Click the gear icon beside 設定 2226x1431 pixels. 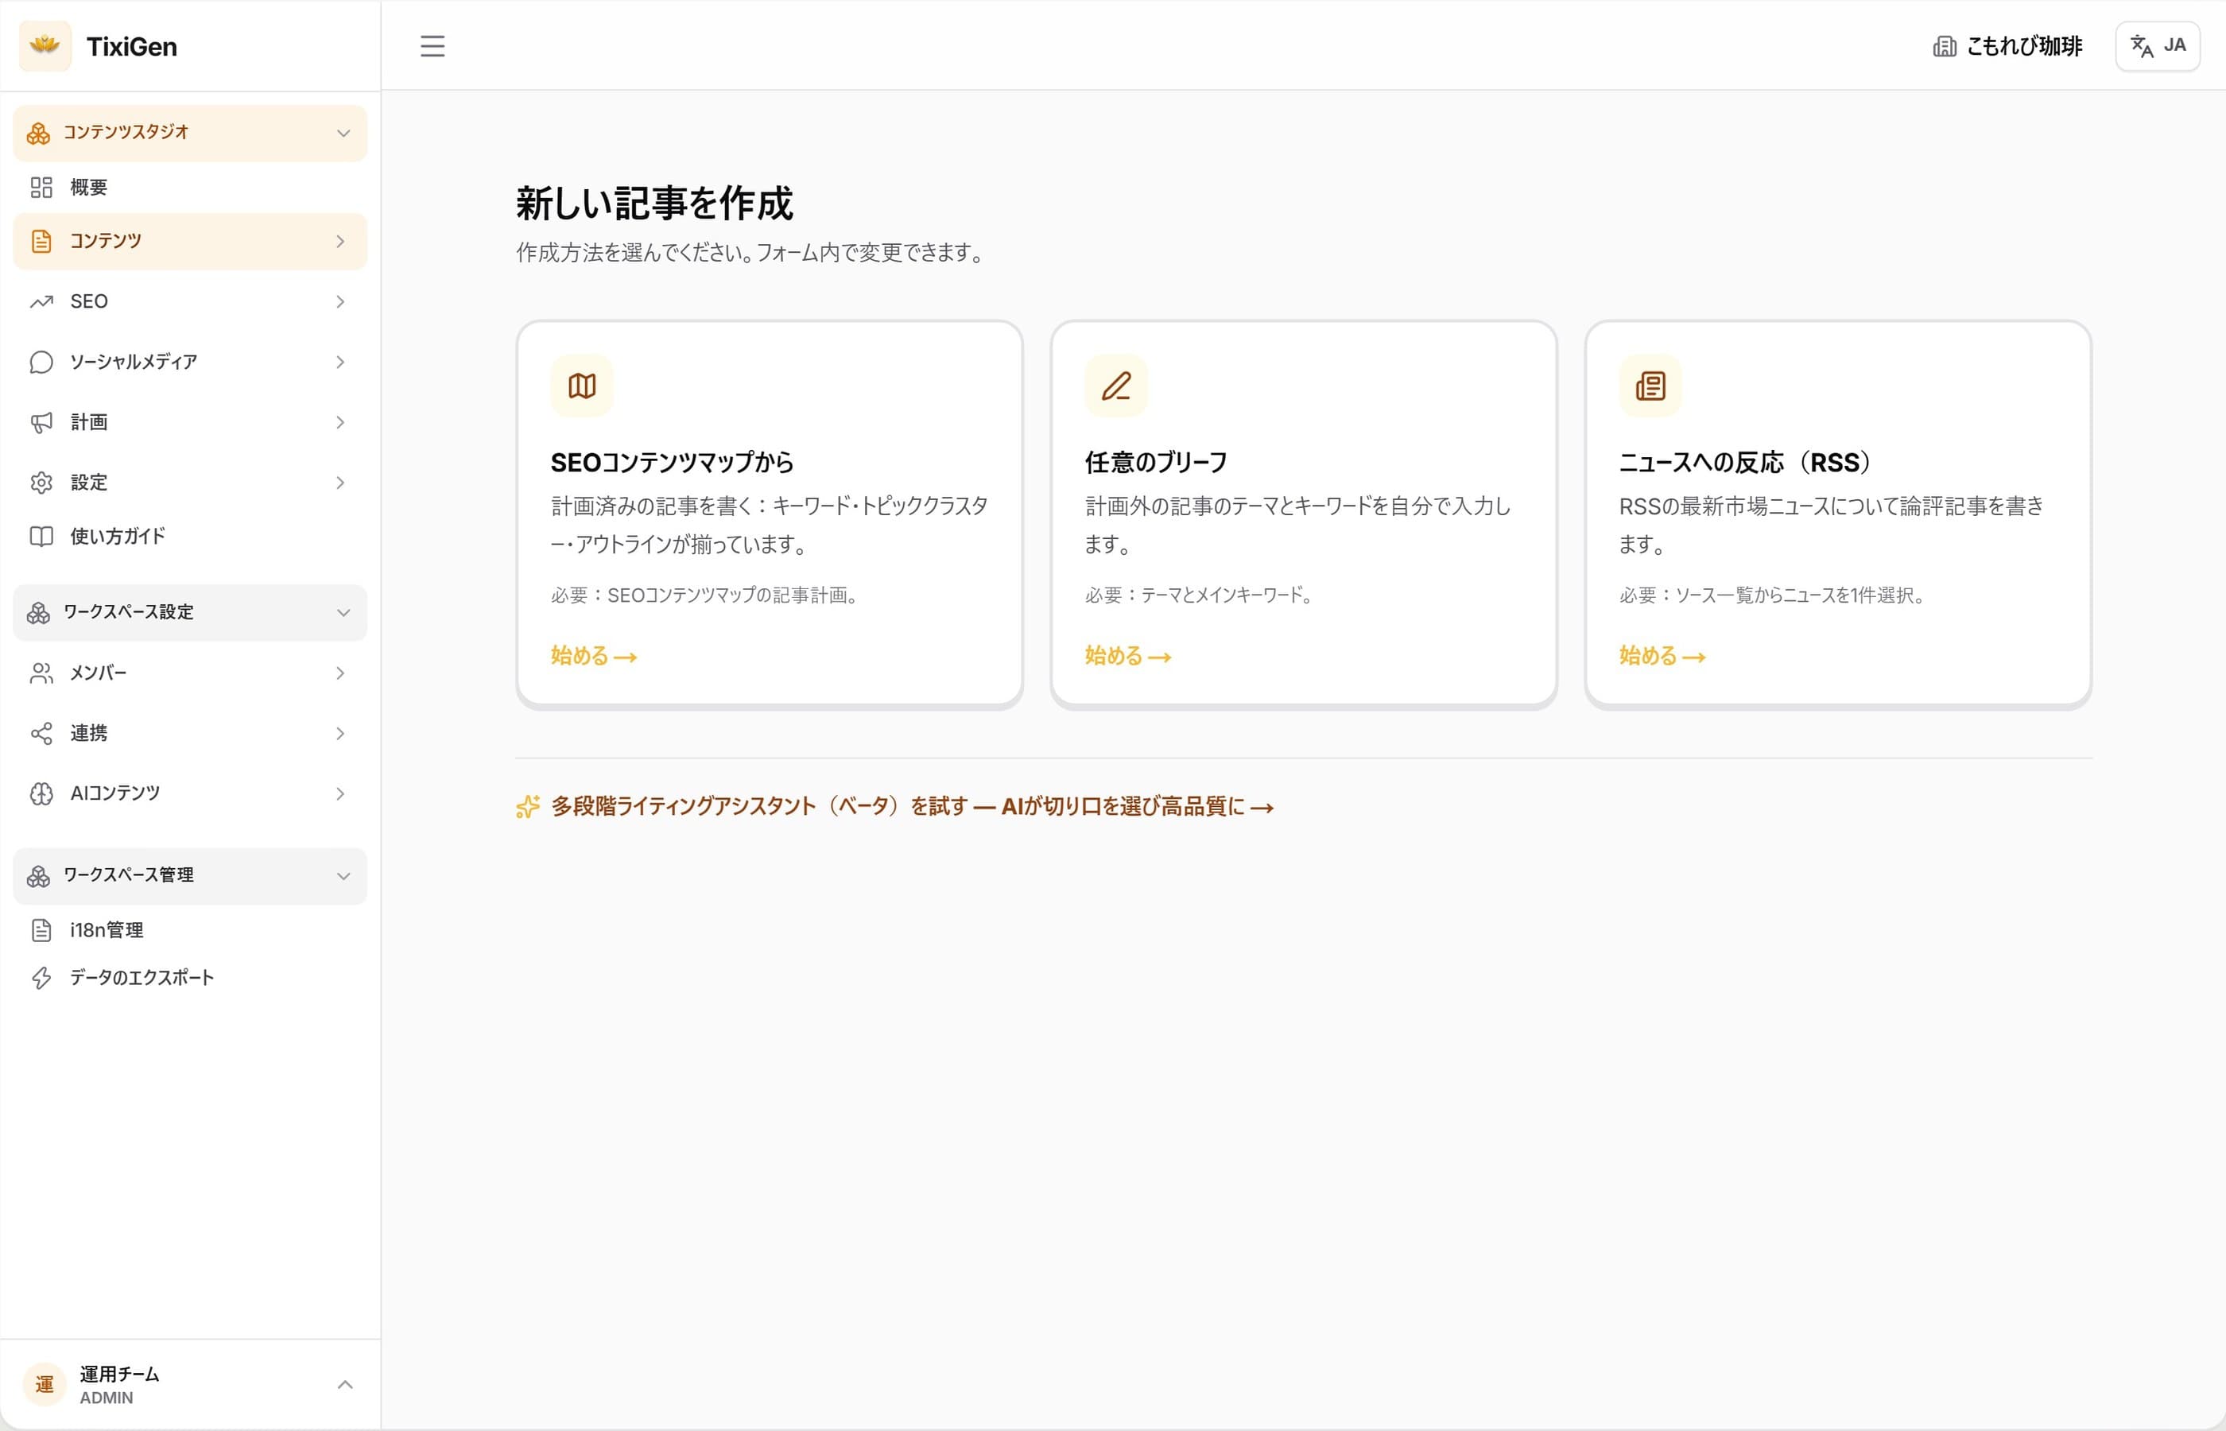41,483
